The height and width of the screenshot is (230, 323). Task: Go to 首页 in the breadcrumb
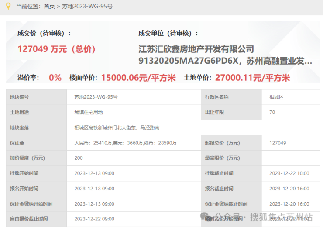point(49,7)
